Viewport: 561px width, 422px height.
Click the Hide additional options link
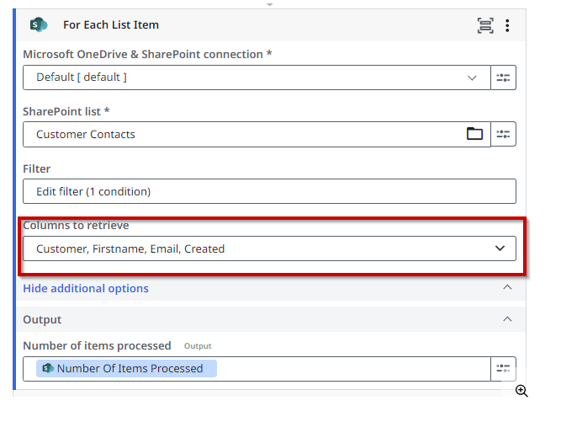pyautogui.click(x=86, y=288)
